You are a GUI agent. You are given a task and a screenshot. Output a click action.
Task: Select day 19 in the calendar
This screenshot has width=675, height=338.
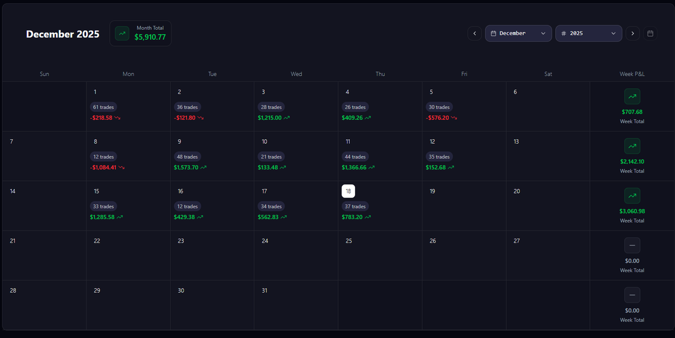pos(433,191)
